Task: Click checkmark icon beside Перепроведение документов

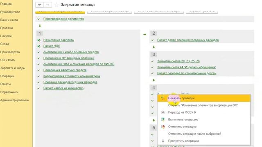Action: coord(38,19)
